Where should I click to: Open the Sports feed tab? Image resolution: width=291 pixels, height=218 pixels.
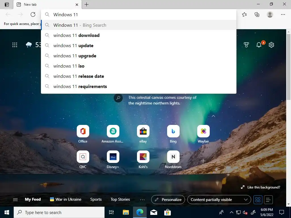[96, 200]
